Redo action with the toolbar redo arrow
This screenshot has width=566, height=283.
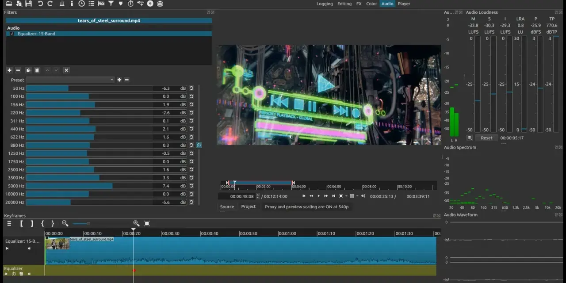(50, 4)
